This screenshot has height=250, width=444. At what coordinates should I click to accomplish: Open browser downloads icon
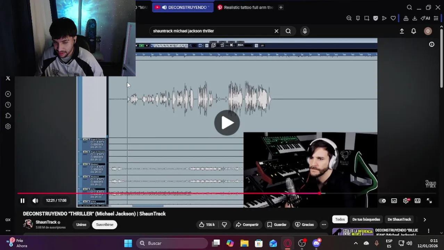(414, 18)
